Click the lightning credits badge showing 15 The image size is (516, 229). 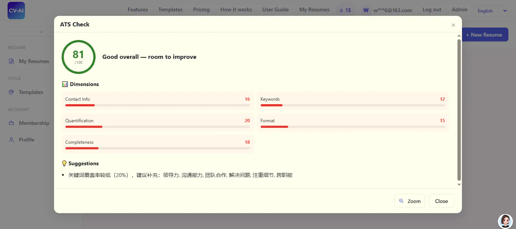point(345,10)
